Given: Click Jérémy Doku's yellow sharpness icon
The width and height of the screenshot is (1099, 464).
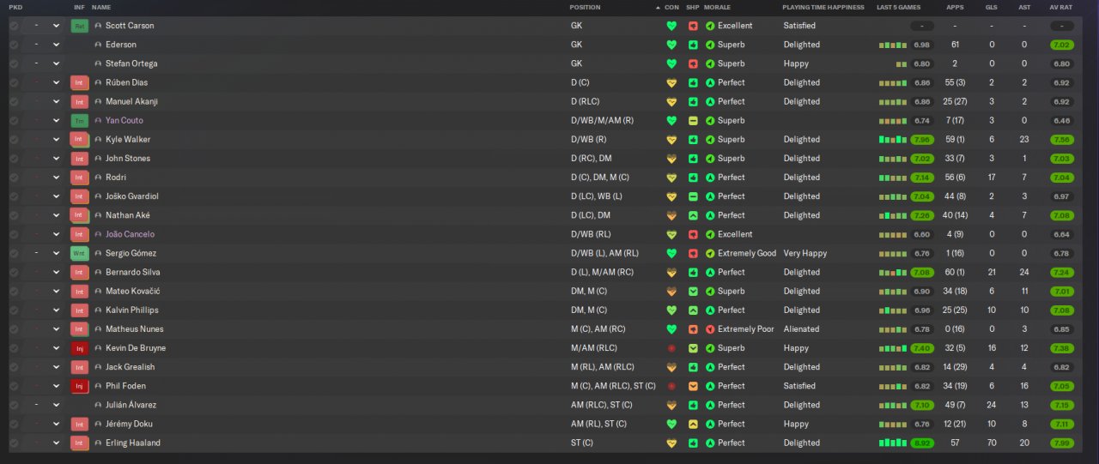Looking at the screenshot, I should (692, 424).
